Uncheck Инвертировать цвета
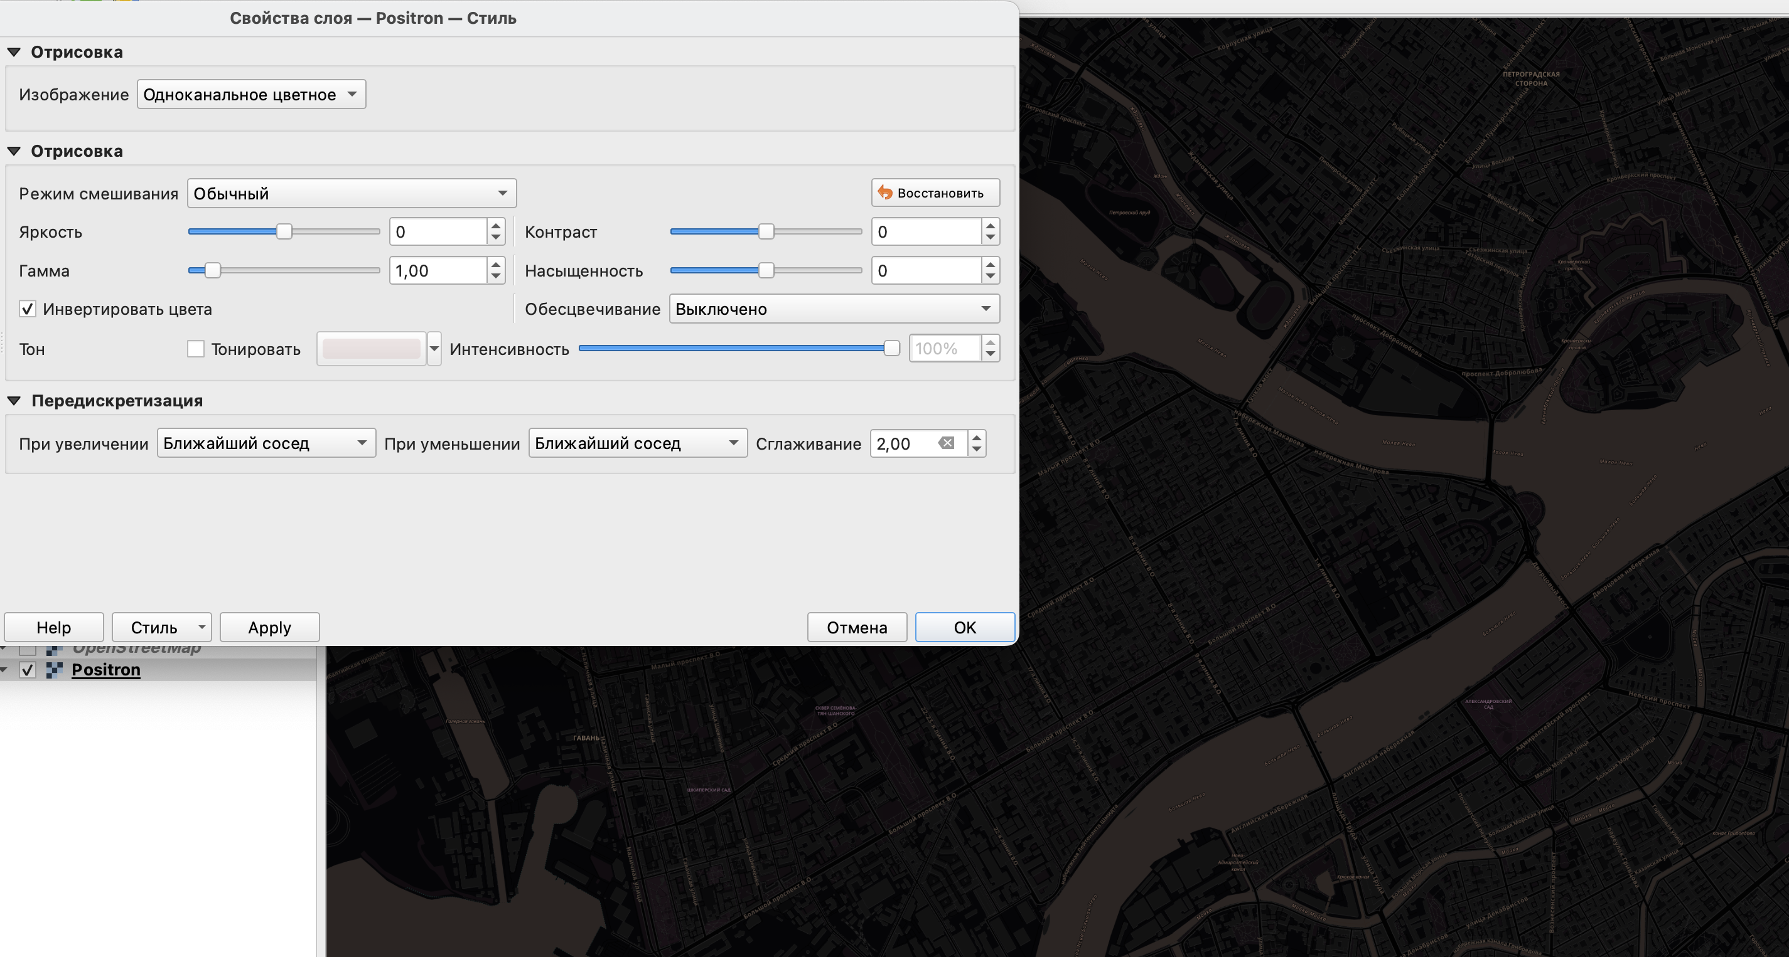Screen dimensions: 1789x957 [x=28, y=310]
